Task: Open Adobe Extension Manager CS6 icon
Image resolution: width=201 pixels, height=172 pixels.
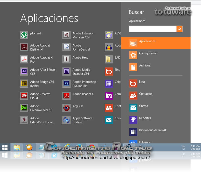Action: [66, 35]
